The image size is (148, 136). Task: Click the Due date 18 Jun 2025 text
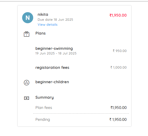tap(55, 20)
